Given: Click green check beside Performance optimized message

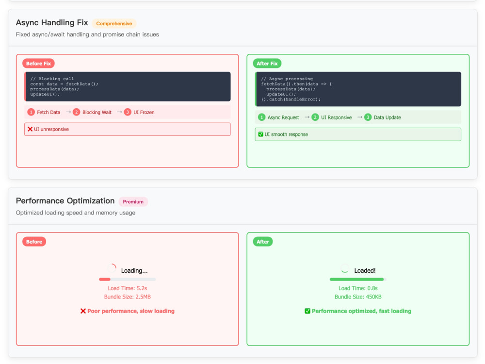Looking at the screenshot, I should pos(307,311).
